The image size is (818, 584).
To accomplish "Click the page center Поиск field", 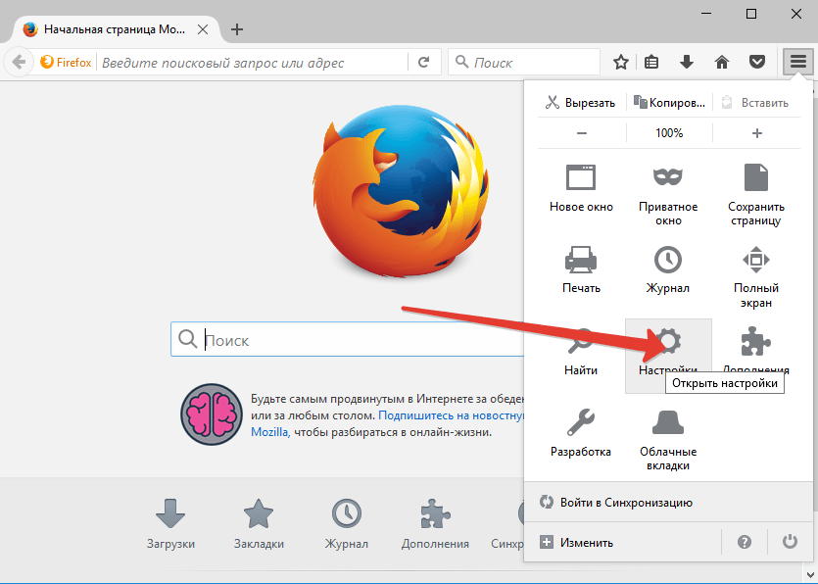I will point(349,340).
